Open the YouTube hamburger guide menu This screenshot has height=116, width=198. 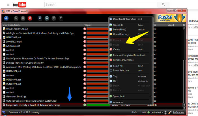coord(8,5)
